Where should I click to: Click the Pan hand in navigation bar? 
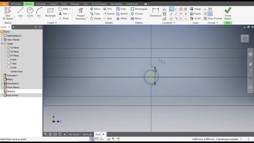(x=250, y=64)
